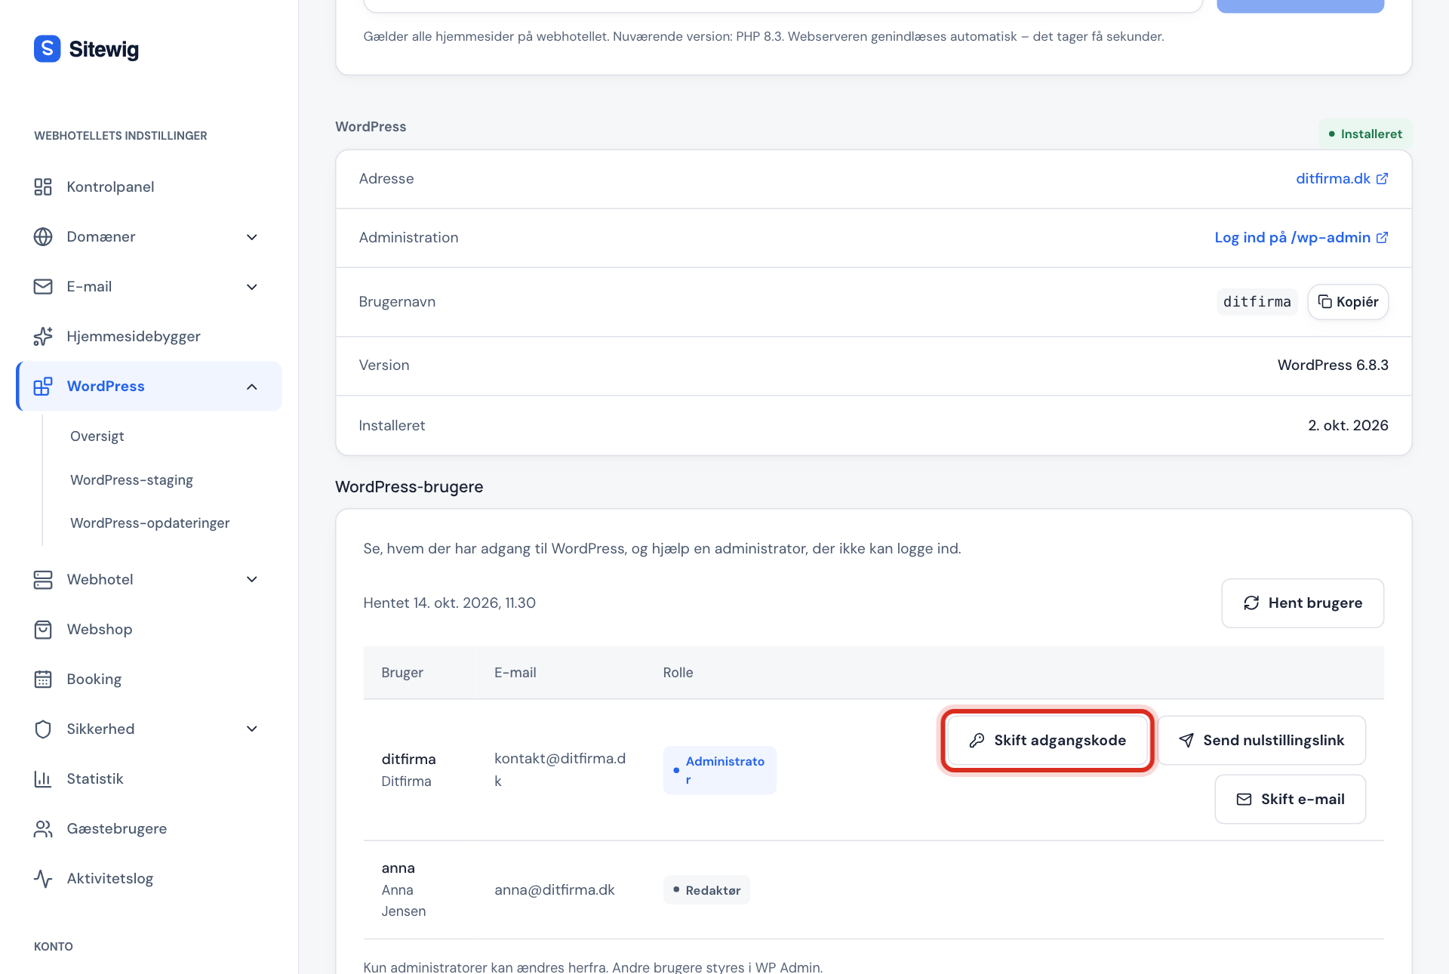The width and height of the screenshot is (1449, 974).
Task: Open Booking calendar icon
Action: [x=43, y=679]
